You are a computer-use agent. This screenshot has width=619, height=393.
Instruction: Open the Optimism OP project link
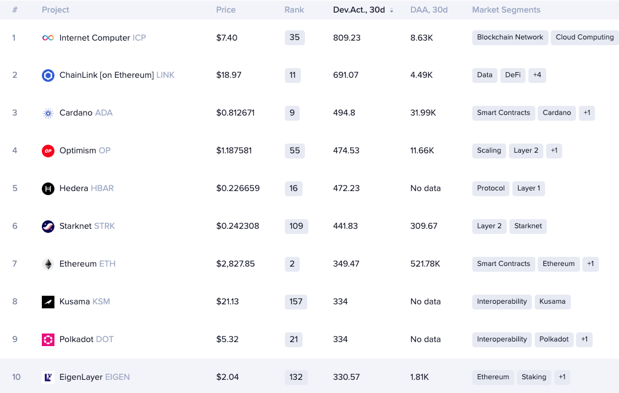85,150
